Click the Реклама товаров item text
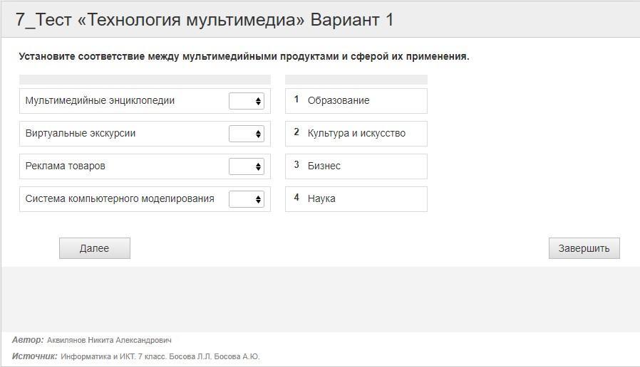The height and width of the screenshot is (367, 640). tap(66, 166)
